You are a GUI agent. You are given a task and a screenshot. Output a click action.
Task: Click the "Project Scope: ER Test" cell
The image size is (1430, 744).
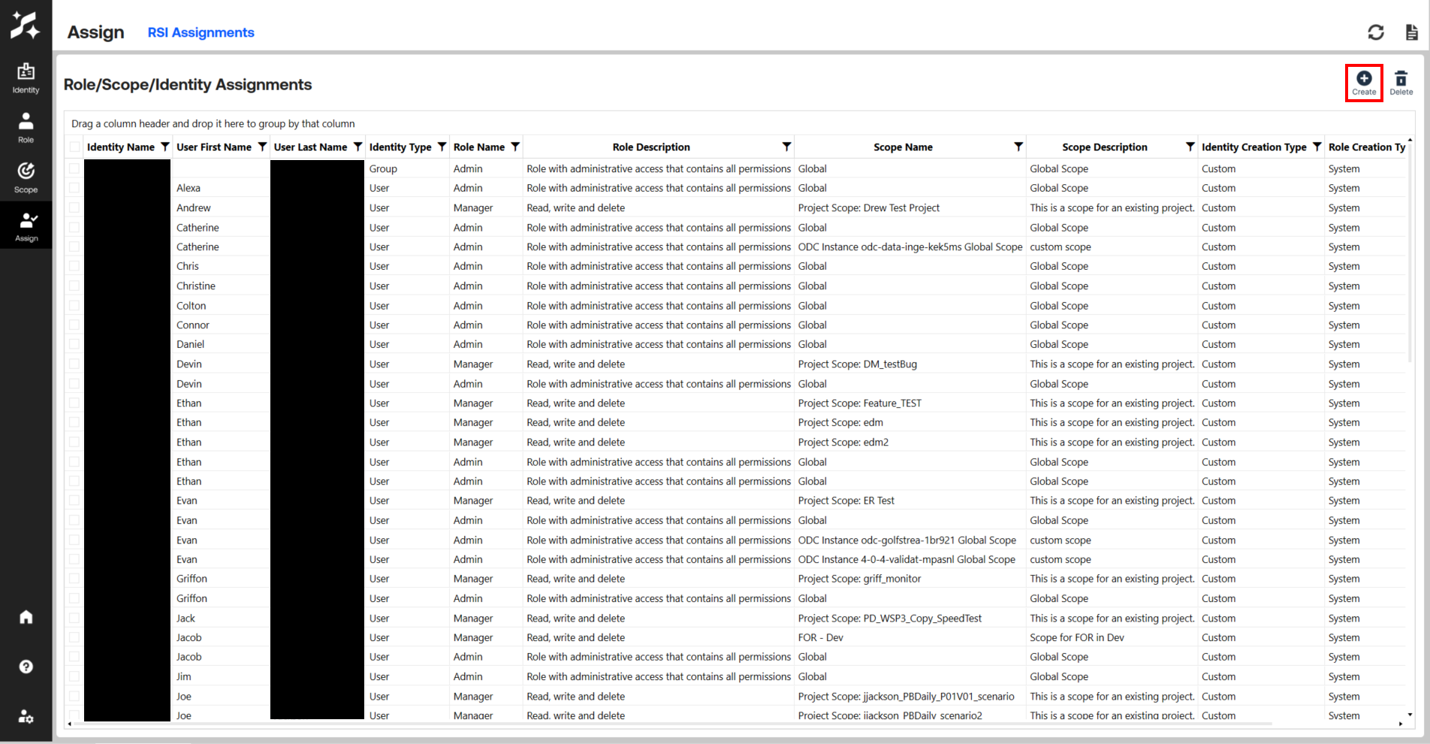pos(910,501)
